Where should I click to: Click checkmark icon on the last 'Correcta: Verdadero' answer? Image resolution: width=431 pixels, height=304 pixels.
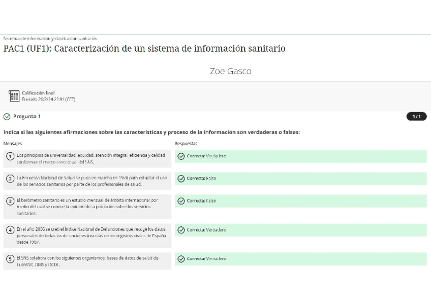click(x=181, y=259)
